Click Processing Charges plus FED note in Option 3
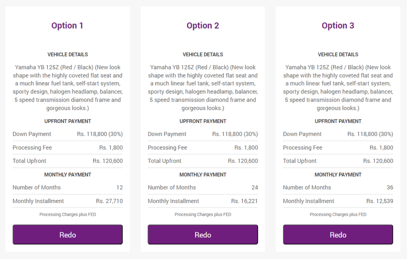Viewport: 407px width, 259px height. (338, 215)
